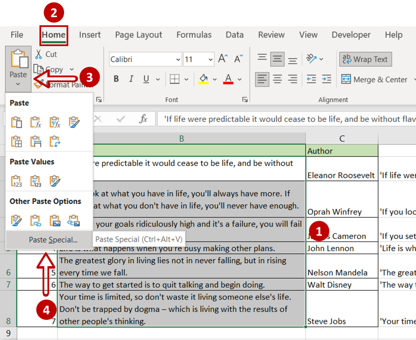Choose the Paste Link icon
The image size is (416, 340).
[35, 221]
